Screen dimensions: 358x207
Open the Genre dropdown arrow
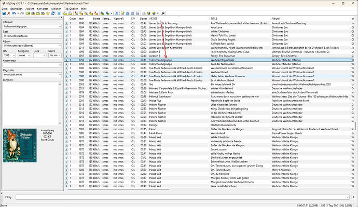(x=60, y=56)
